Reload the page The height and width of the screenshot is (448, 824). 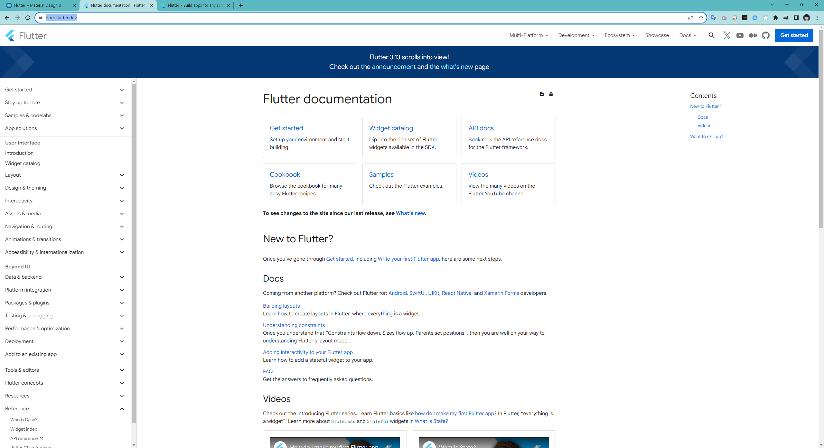(28, 18)
